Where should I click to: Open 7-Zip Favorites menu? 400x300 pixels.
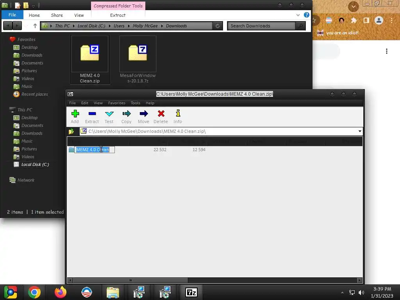[x=116, y=103]
